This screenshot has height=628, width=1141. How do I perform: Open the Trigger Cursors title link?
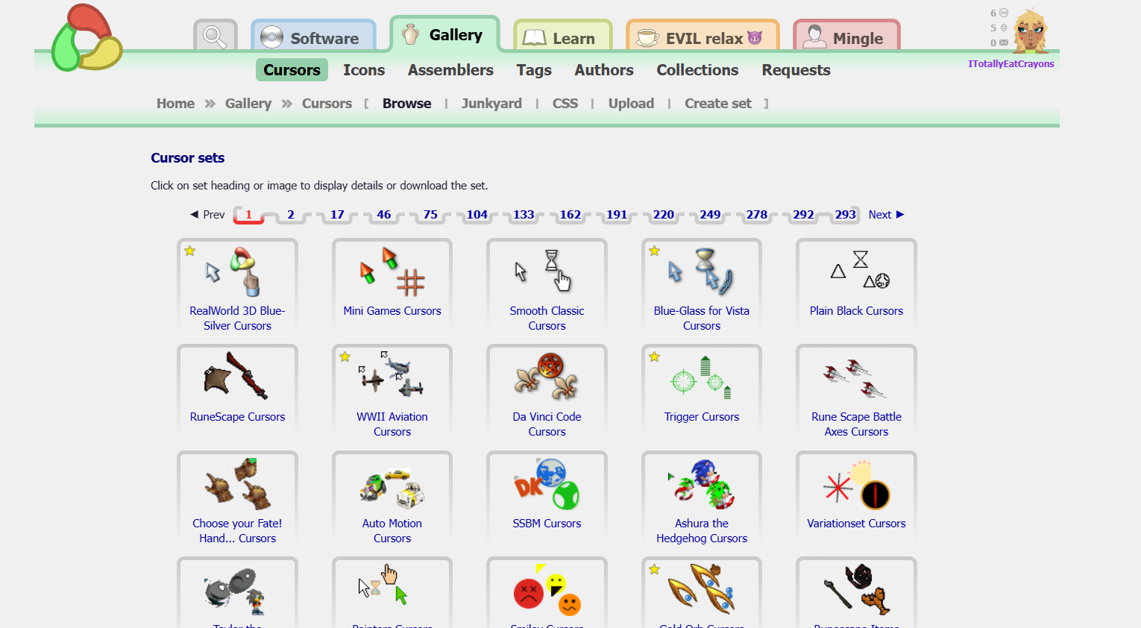click(702, 417)
